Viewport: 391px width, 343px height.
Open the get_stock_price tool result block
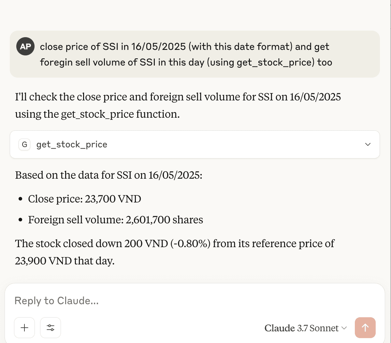tap(195, 144)
